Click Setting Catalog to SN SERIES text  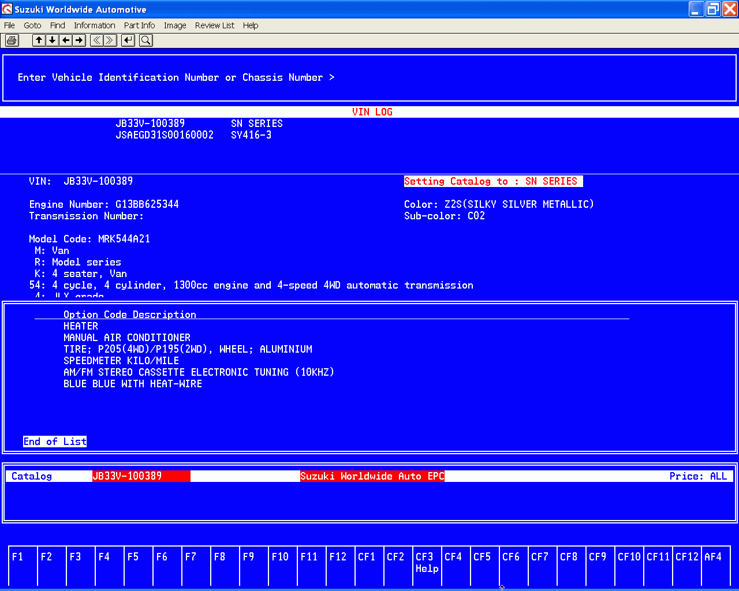pos(494,181)
